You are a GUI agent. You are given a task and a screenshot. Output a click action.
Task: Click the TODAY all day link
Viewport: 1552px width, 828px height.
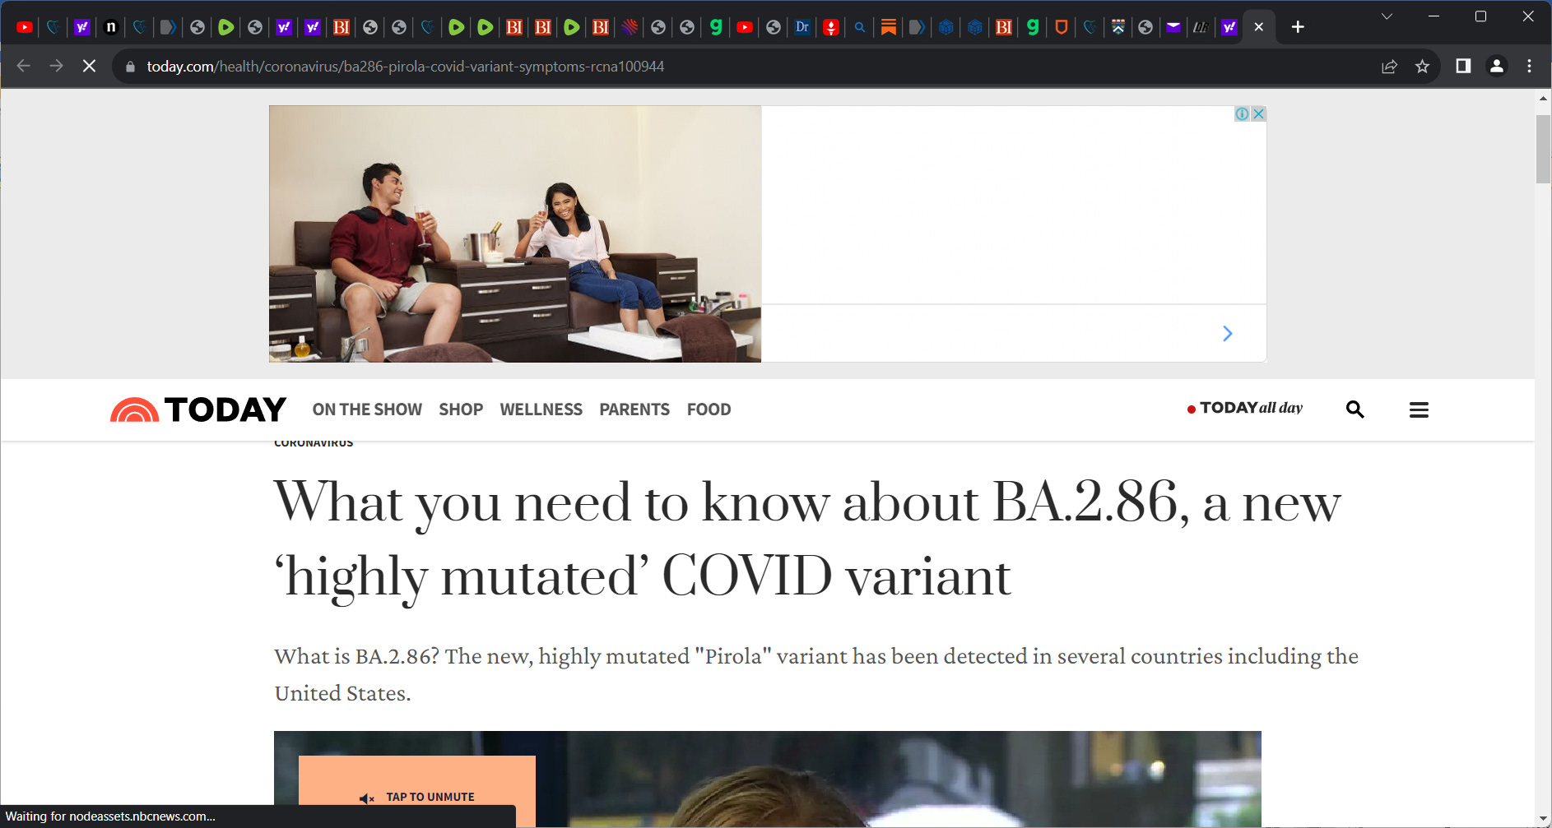click(x=1245, y=408)
